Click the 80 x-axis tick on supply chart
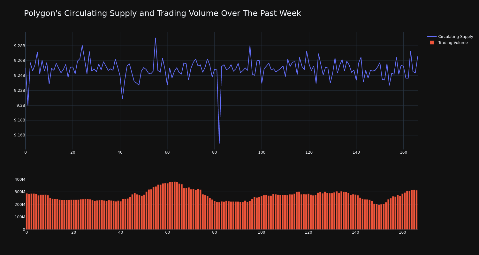Screen dimensions: 479x255 tap(215, 152)
